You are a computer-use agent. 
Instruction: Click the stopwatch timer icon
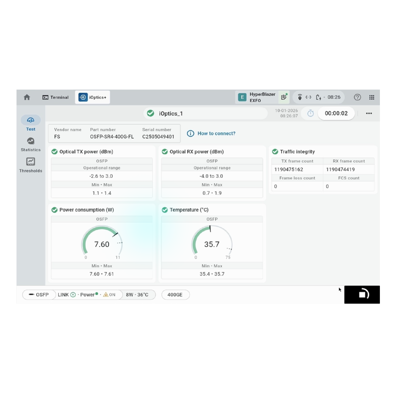pyautogui.click(x=310, y=113)
